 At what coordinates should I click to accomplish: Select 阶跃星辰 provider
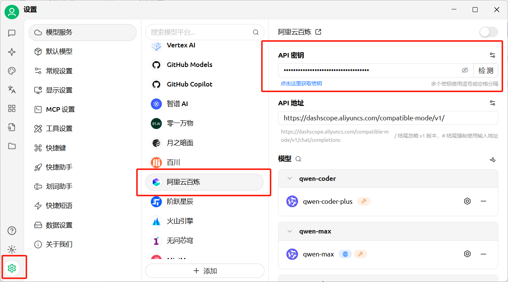click(x=204, y=202)
